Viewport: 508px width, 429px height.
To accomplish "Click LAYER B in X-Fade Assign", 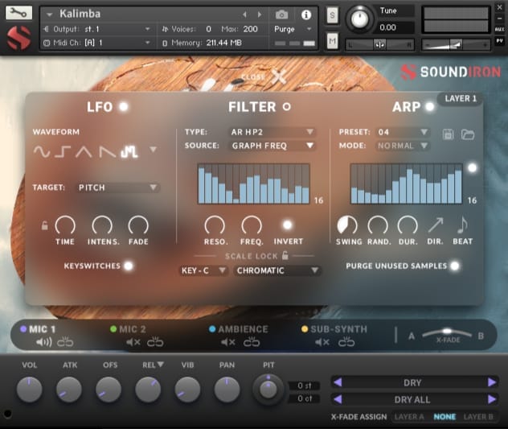I will click(x=478, y=417).
